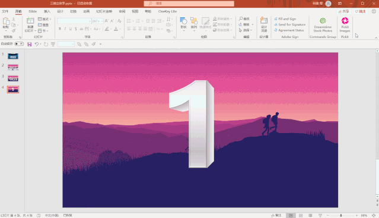Toggle Notes pane in status bar
Image resolution: width=379 pixels, height=218 pixels.
(276, 216)
